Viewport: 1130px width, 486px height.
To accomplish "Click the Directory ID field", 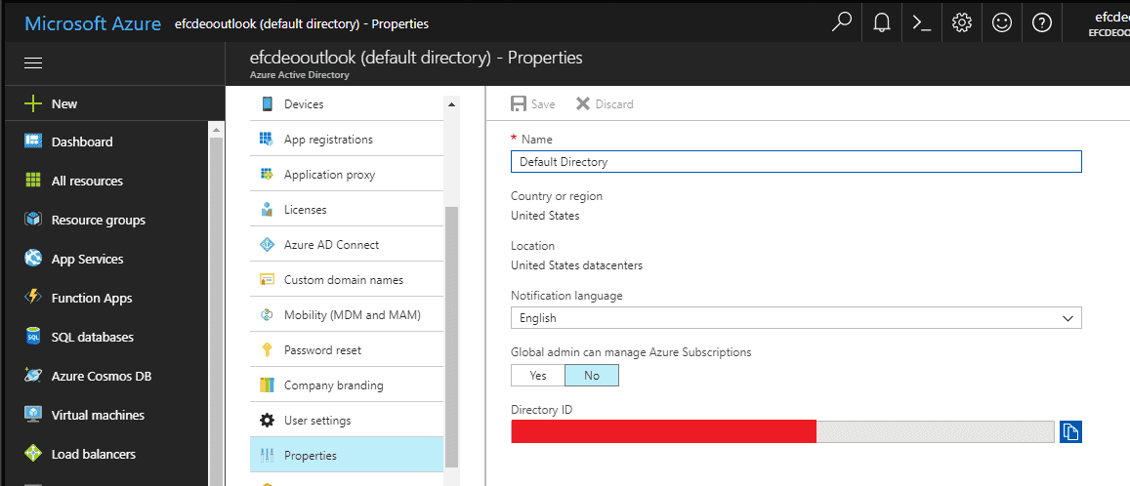I will click(782, 432).
